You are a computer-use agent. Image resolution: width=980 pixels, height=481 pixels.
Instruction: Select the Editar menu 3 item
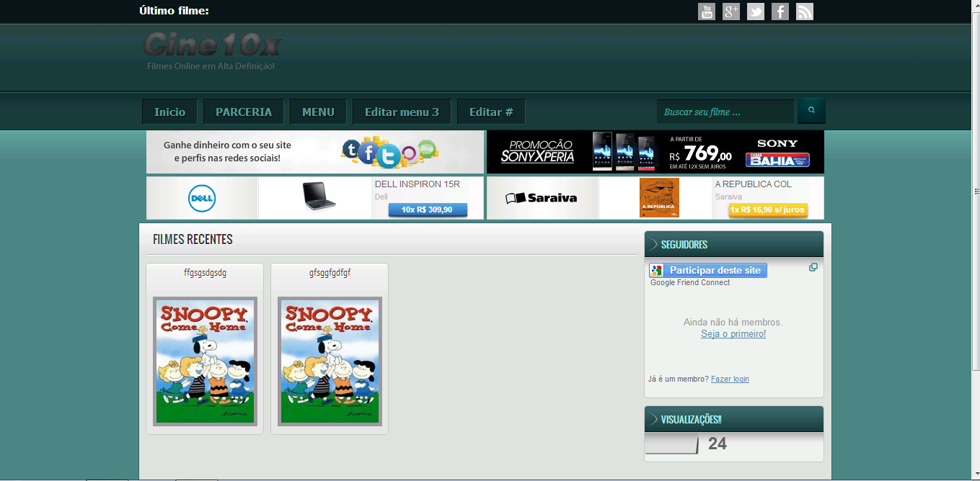402,112
